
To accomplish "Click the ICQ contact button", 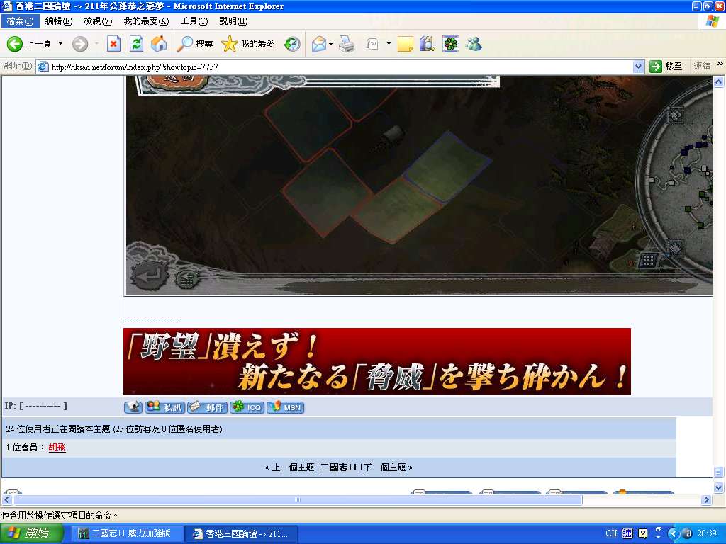I will click(247, 407).
